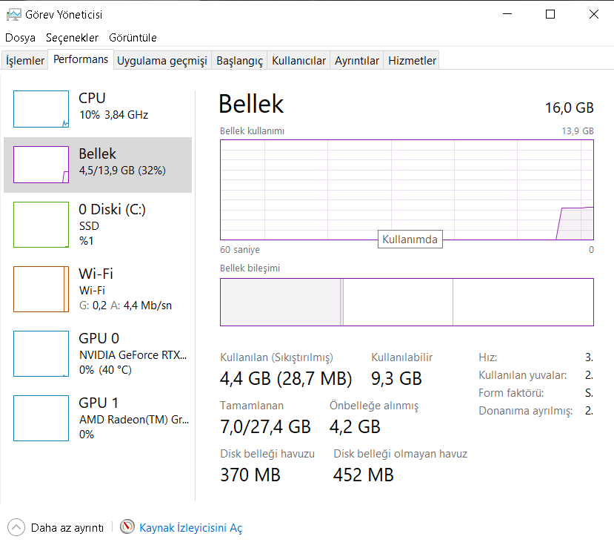Select the Wi-Fi network graph thumbnail
The height and width of the screenshot is (548, 614).
(x=41, y=289)
